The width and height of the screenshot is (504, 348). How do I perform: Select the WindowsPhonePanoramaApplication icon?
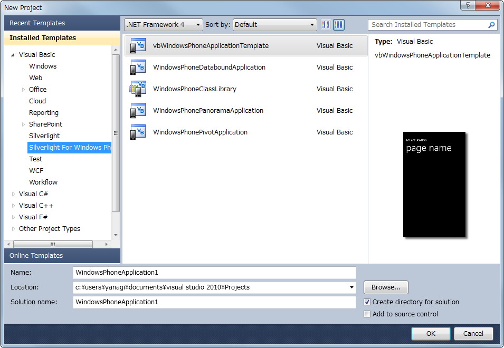click(138, 111)
